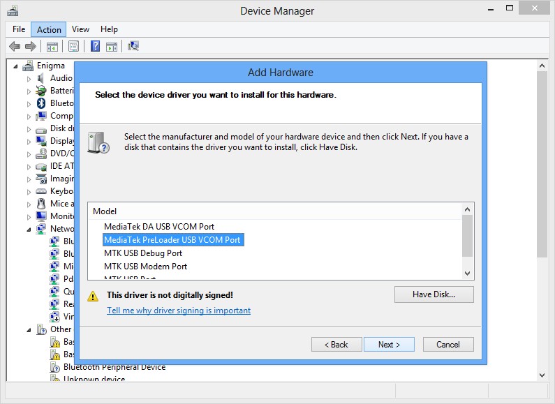Image resolution: width=555 pixels, height=404 pixels.
Task: Expand the Batteries category
Action: (x=29, y=91)
